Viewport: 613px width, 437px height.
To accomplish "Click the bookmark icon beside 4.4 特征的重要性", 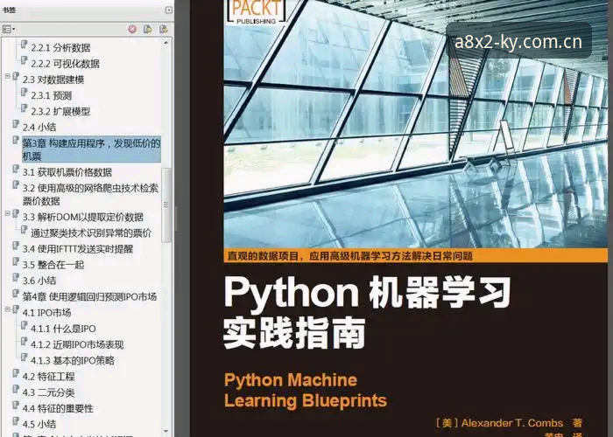I will [16, 405].
